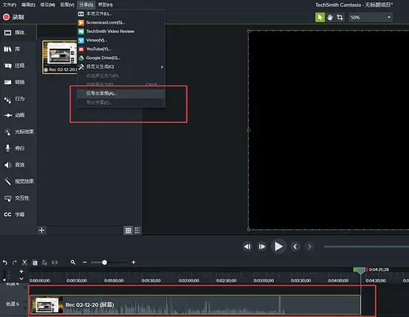409x317 pixels.
Task: Switch media bin to list view
Action: pos(137,231)
